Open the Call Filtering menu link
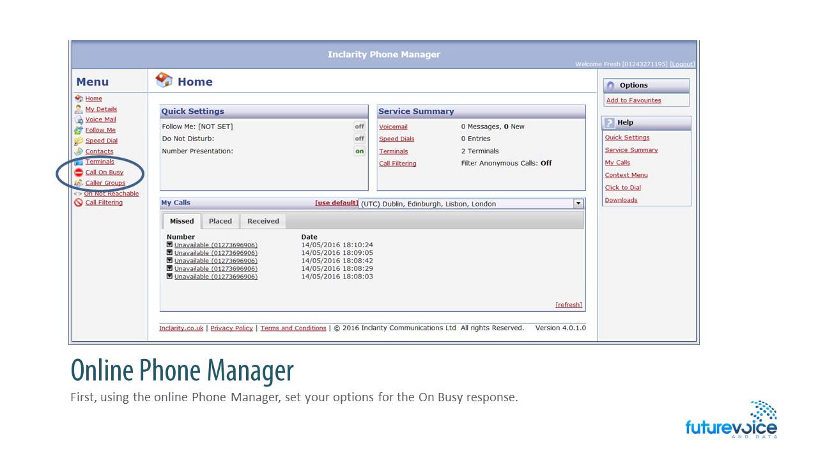Screen dimensions: 818x460 click(104, 203)
